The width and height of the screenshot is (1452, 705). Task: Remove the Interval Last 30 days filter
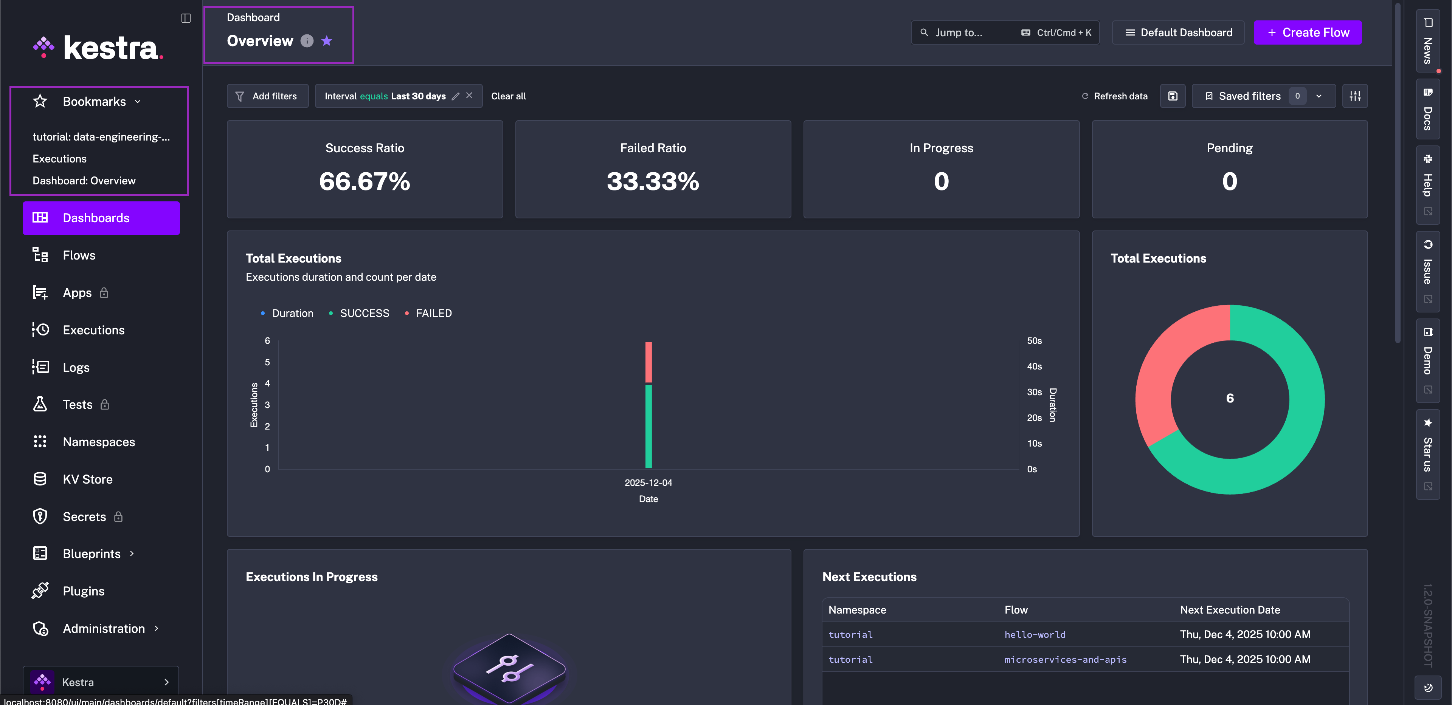tap(470, 96)
